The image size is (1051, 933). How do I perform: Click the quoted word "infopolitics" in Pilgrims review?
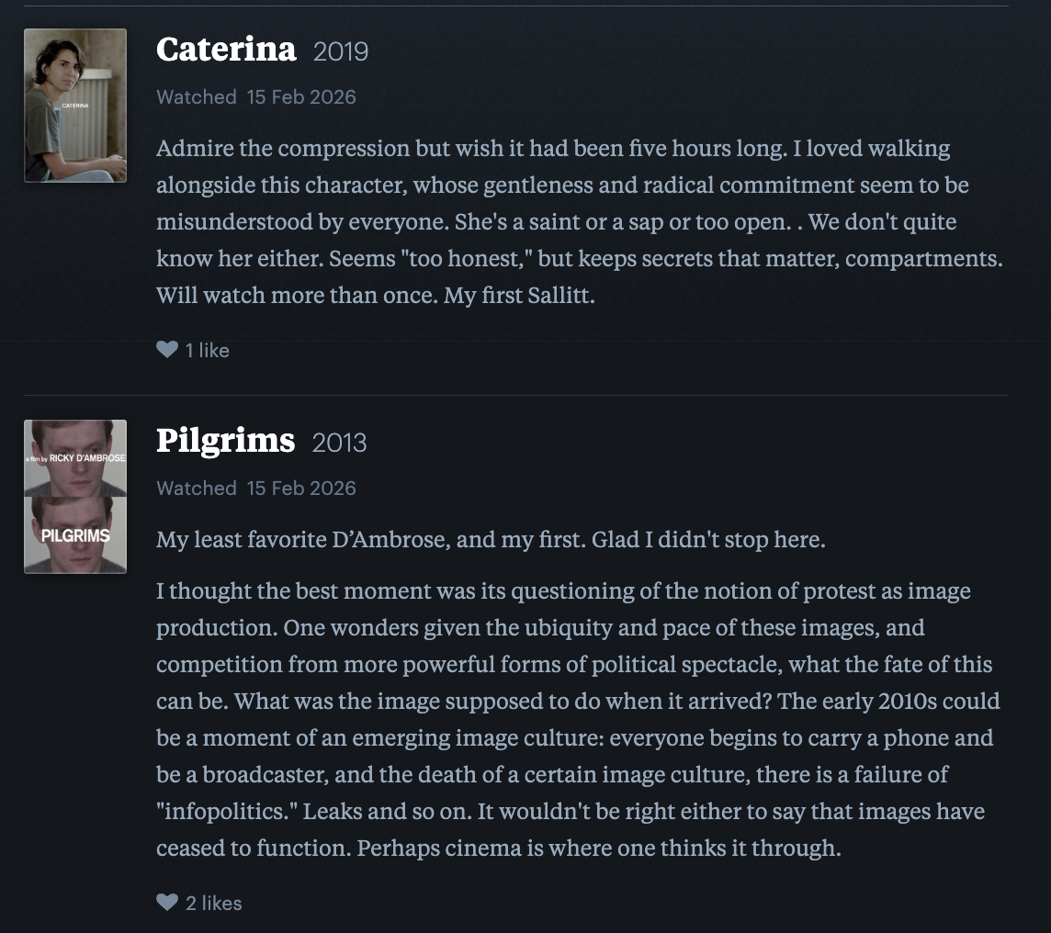coord(225,812)
